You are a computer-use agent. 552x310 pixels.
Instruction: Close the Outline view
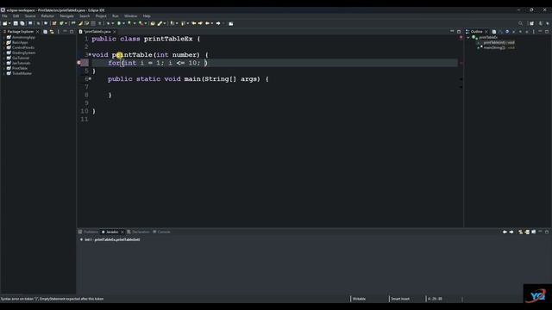(486, 32)
